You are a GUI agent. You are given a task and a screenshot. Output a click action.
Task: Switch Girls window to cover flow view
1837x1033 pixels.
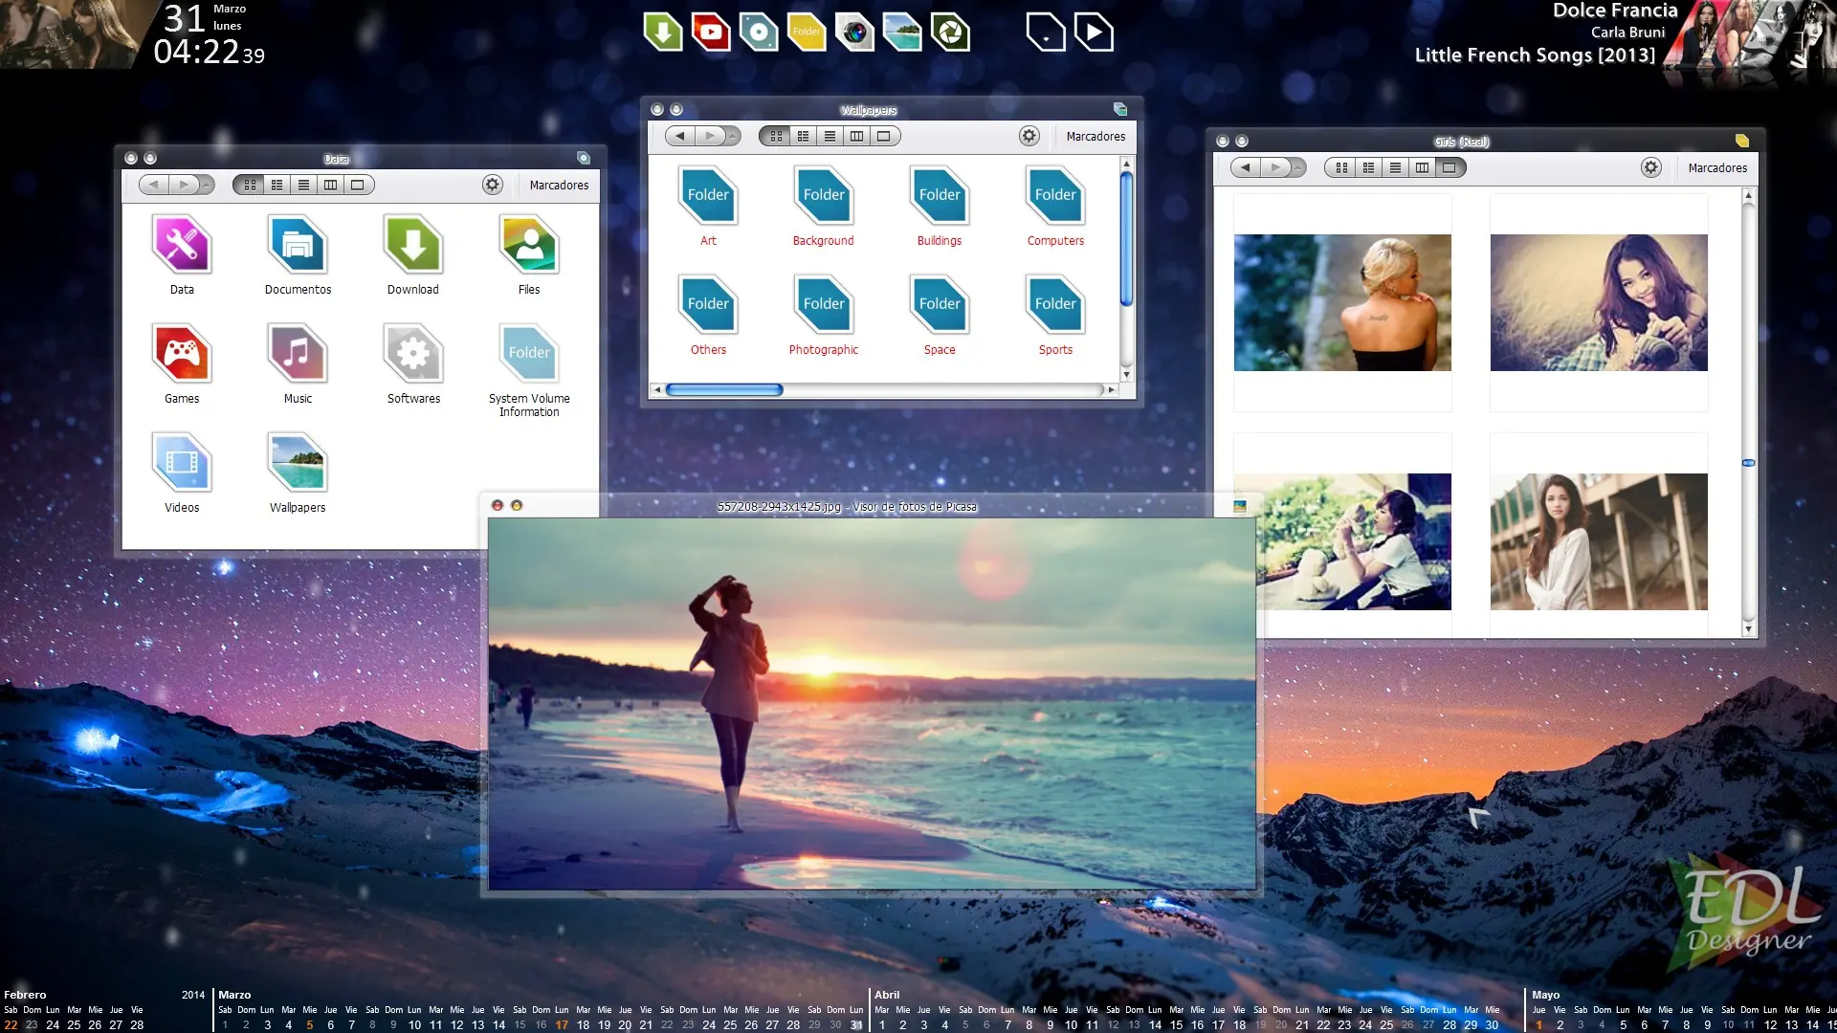pos(1449,167)
